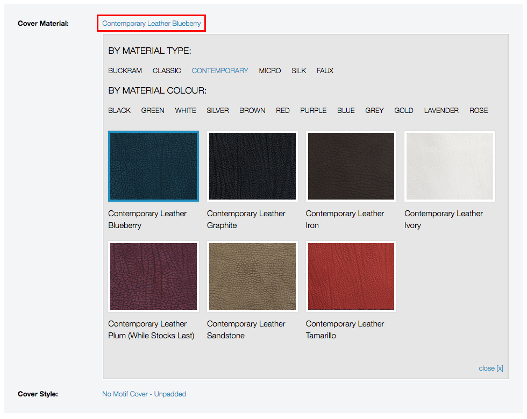Show Faux material options

point(325,70)
